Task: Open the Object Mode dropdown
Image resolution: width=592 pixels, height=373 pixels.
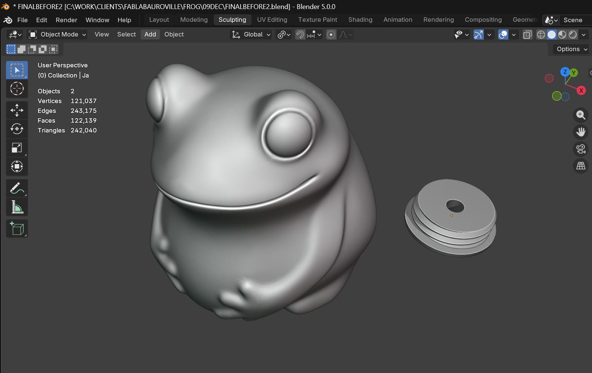Action: (58, 35)
